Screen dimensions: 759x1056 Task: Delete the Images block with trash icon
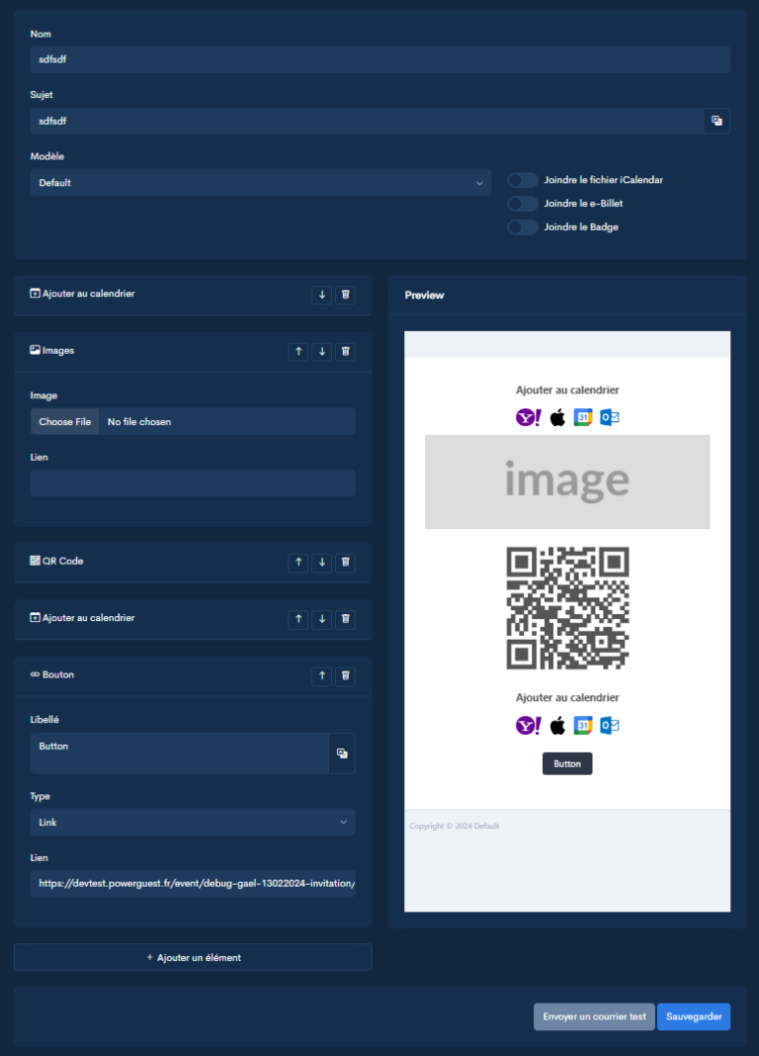click(345, 351)
